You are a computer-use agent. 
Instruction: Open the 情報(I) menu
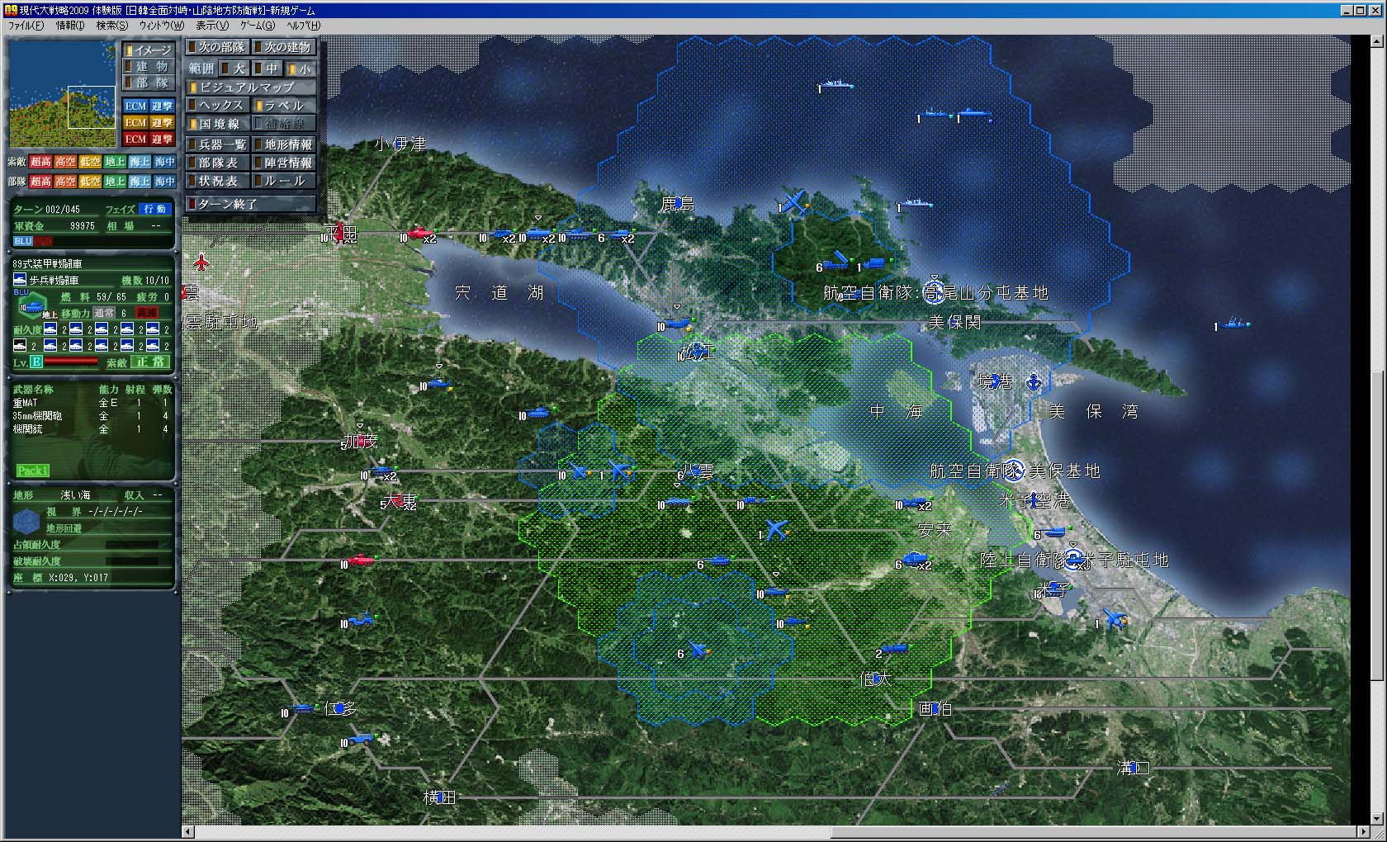point(70,26)
